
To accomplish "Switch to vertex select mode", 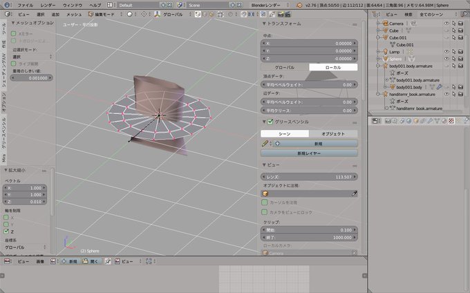I will coord(198,14).
